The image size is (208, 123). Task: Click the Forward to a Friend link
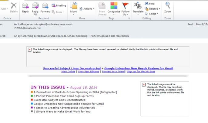(113, 71)
